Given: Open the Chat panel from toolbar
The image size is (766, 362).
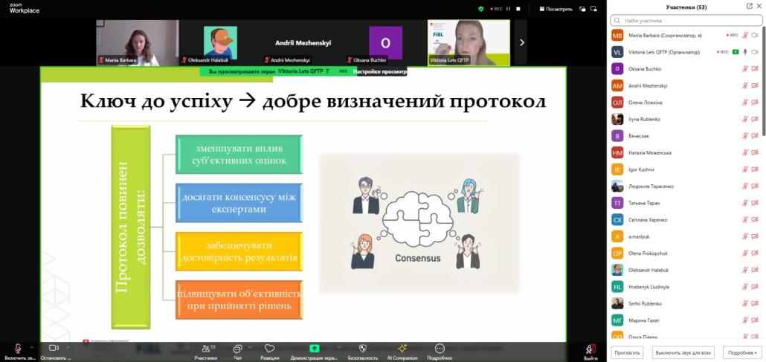Looking at the screenshot, I should click(x=237, y=349).
